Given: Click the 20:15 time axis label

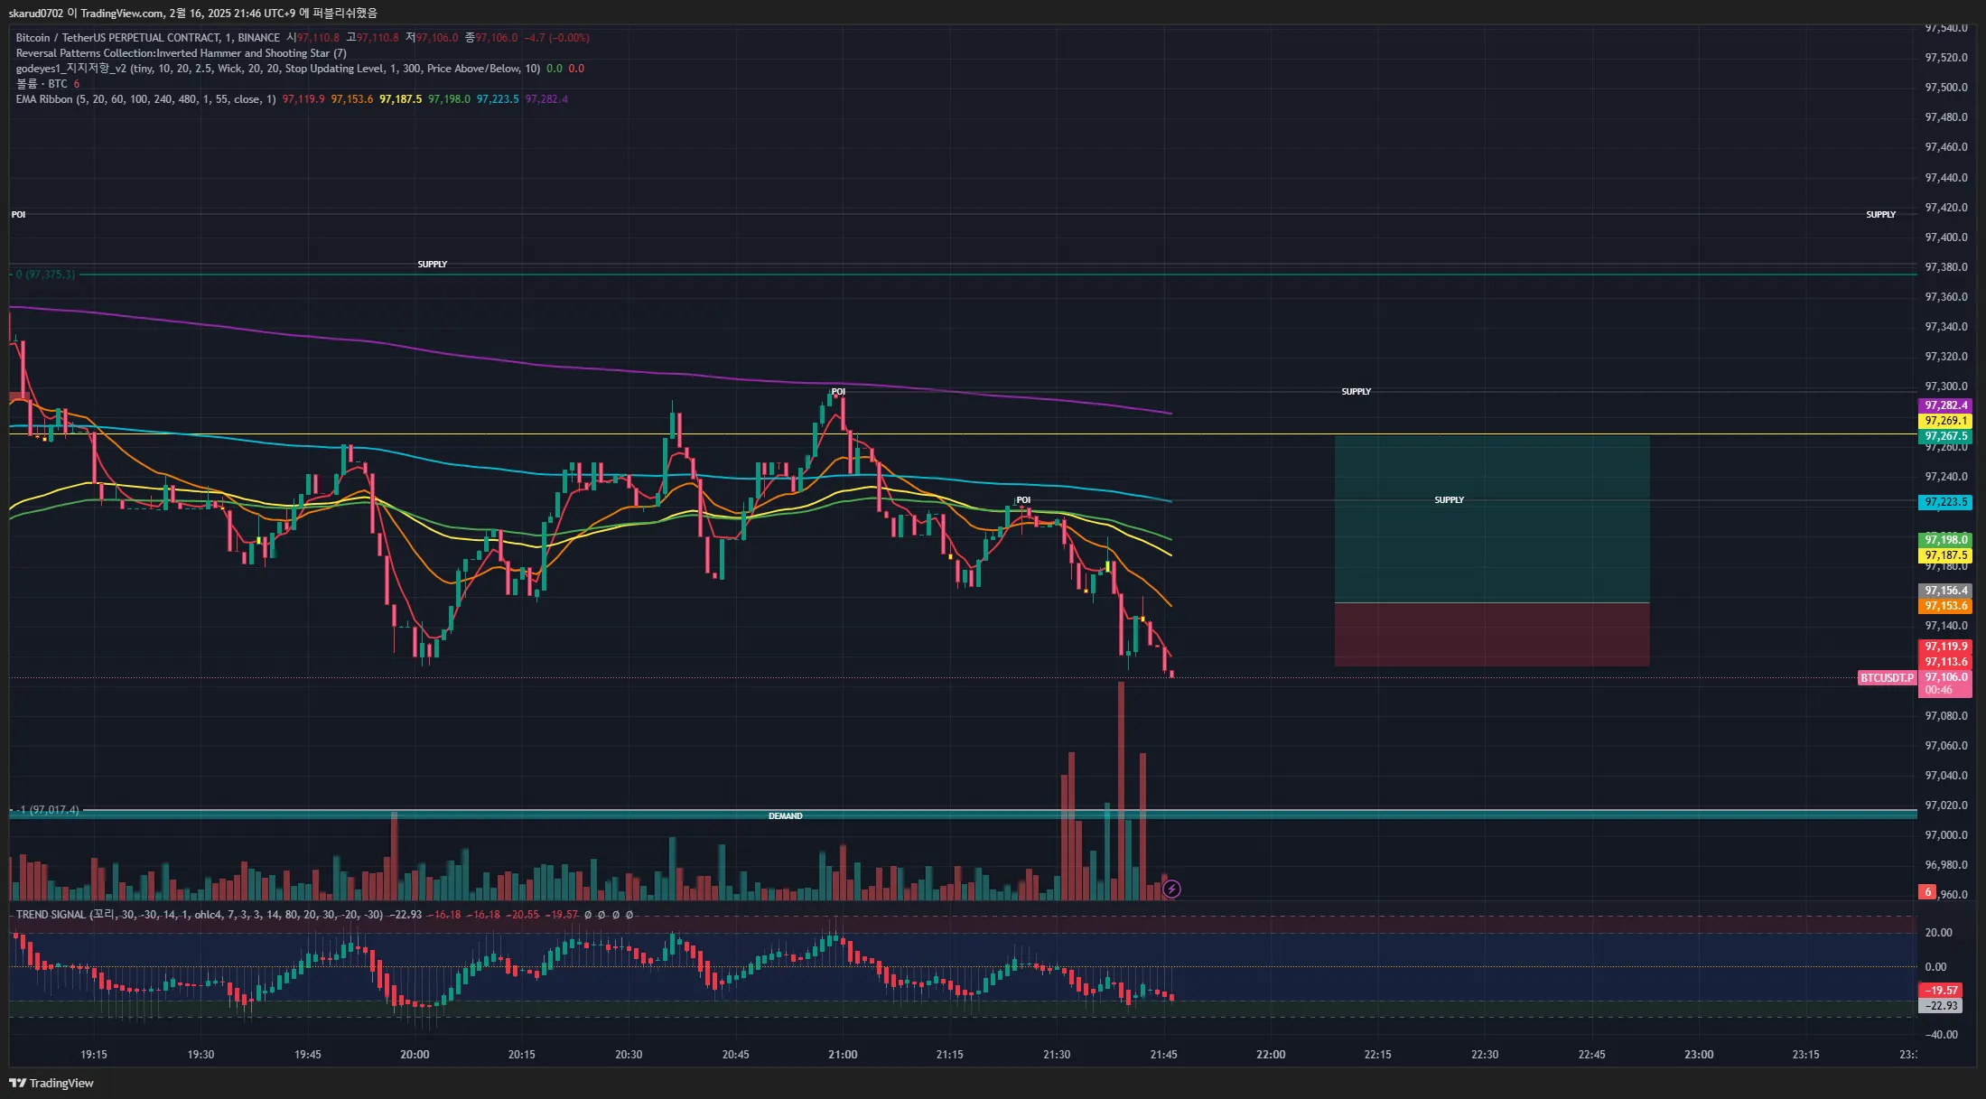Looking at the screenshot, I should 522,1055.
